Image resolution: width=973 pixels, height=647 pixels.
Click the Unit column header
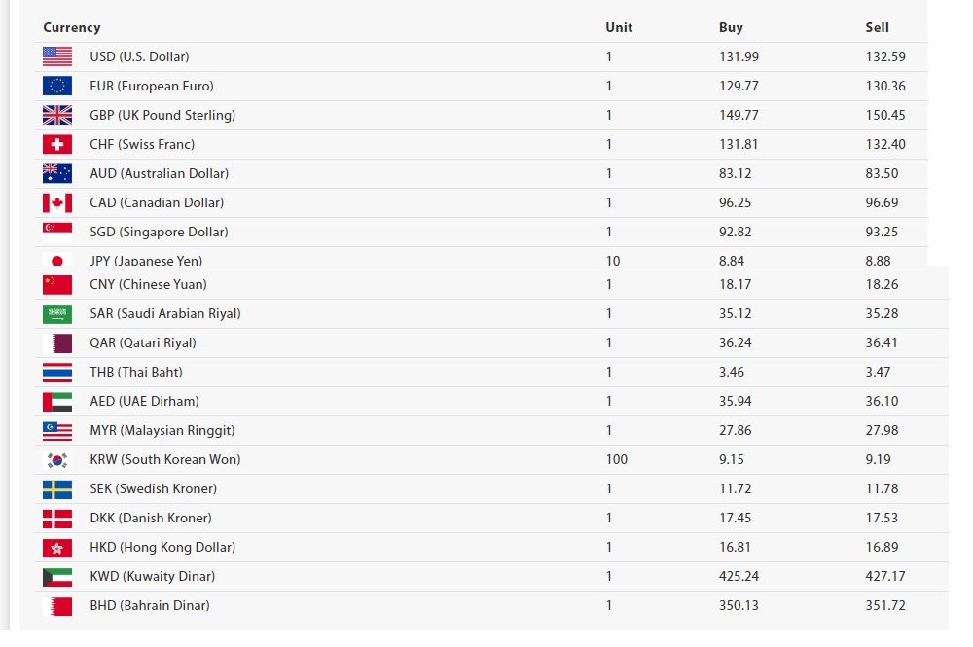(619, 27)
